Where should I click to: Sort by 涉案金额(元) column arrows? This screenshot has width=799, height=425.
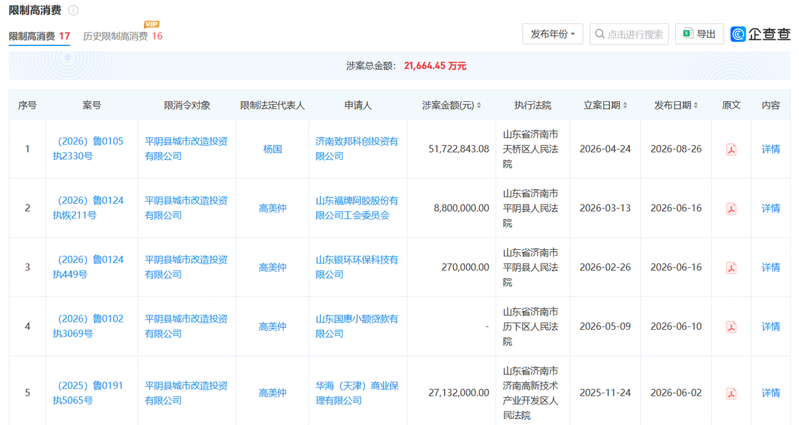(x=479, y=105)
